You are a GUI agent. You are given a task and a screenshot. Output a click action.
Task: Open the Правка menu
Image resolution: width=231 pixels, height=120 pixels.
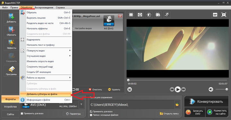pyautogui.click(x=14, y=7)
